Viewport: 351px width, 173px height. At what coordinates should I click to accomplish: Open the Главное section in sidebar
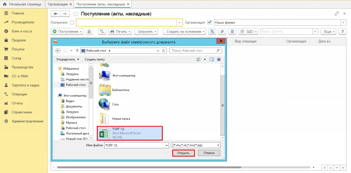(18, 13)
